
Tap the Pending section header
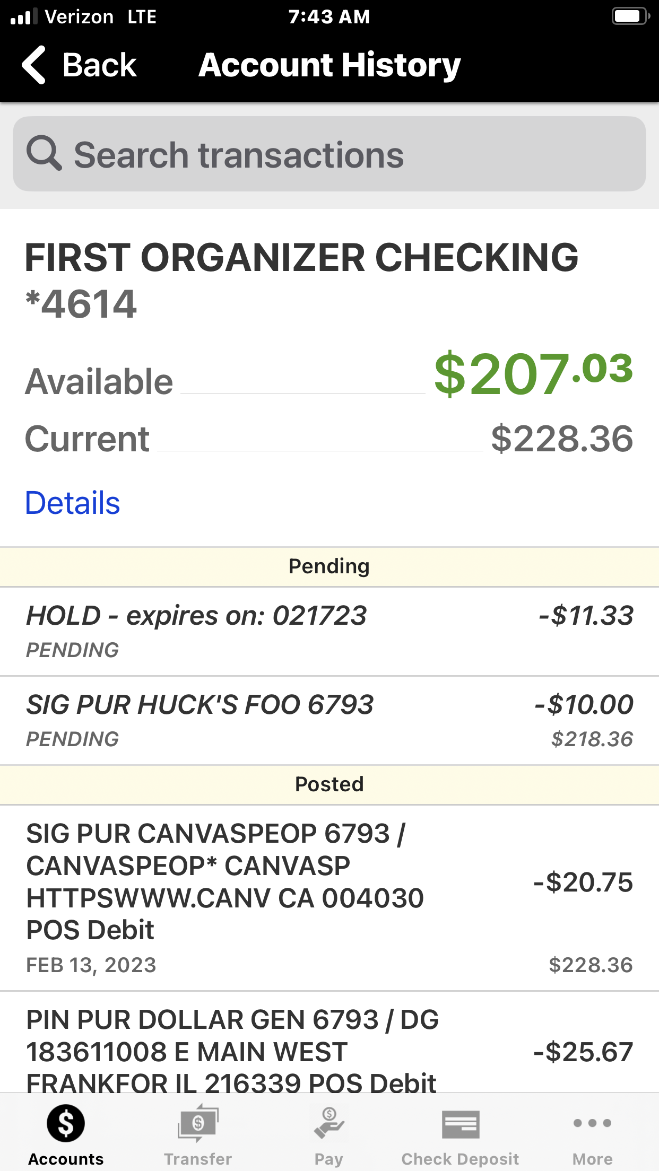[329, 566]
